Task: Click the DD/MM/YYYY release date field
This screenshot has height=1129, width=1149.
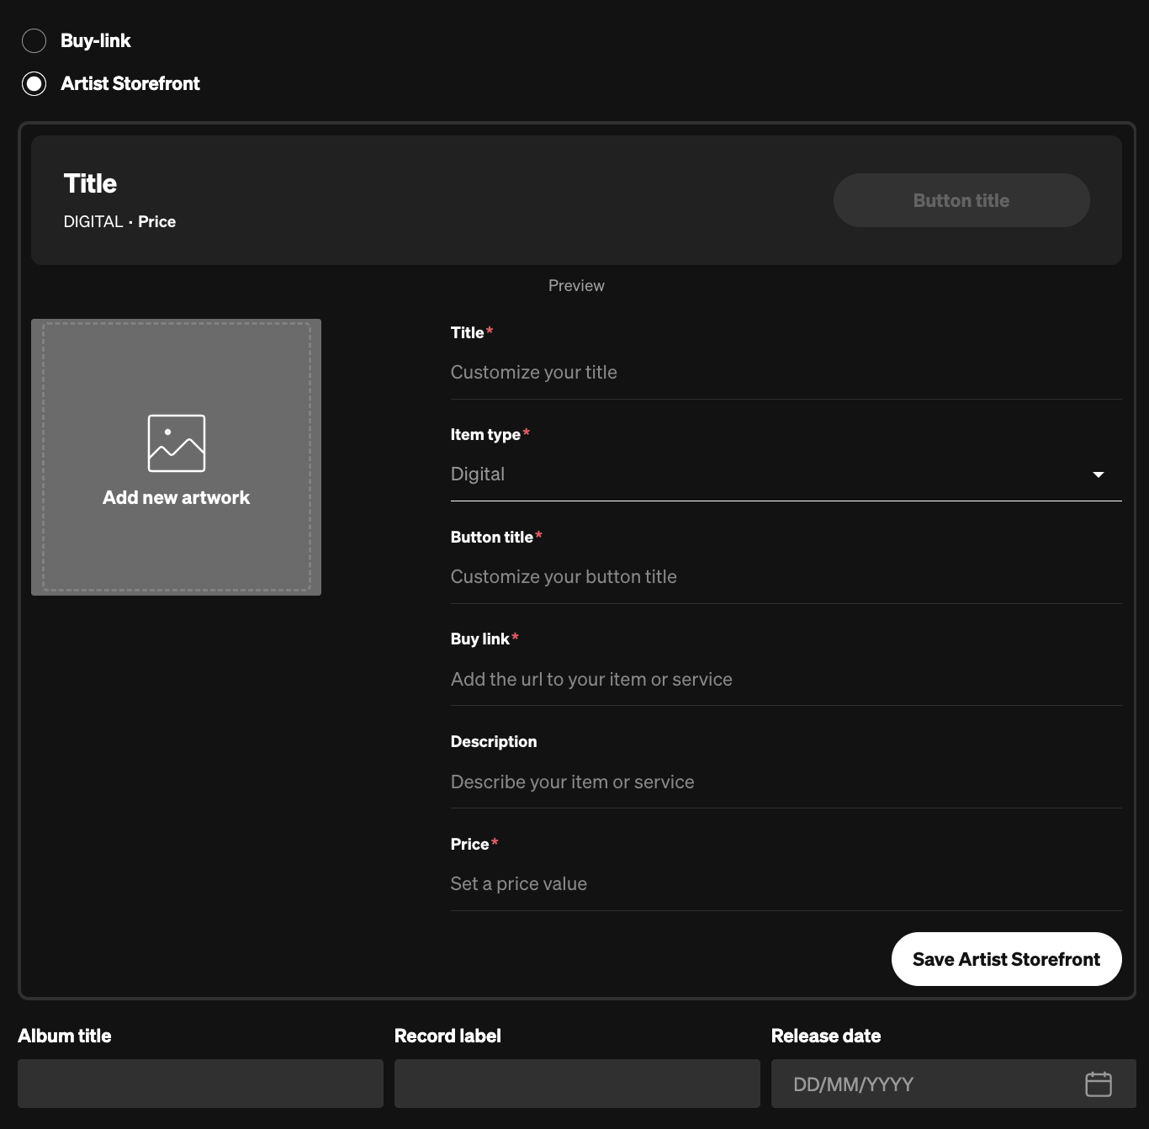Action: click(x=925, y=1084)
